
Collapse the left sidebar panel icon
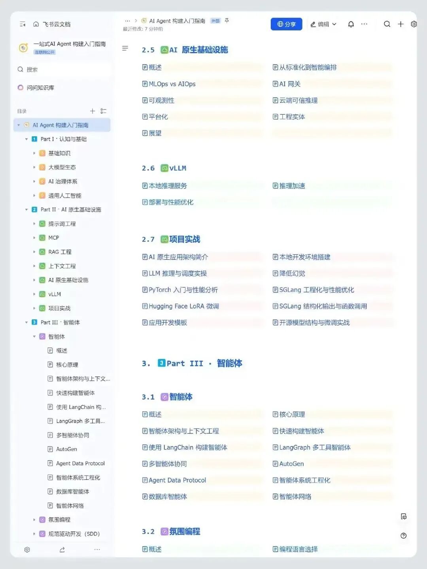23,24
